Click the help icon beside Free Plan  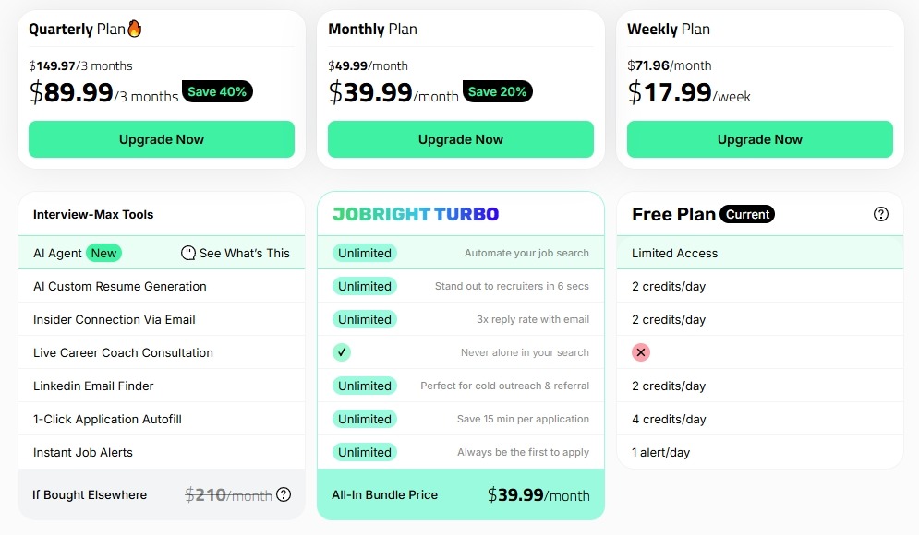coord(880,214)
